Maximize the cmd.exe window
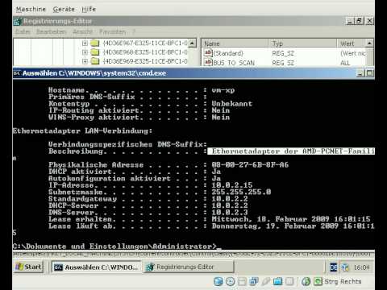This screenshot has width=387, height=290. [369, 73]
